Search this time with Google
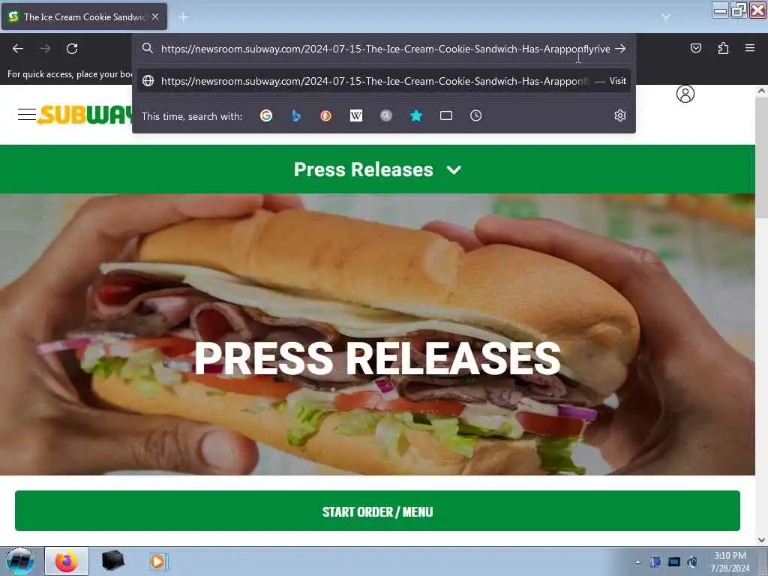 266,115
